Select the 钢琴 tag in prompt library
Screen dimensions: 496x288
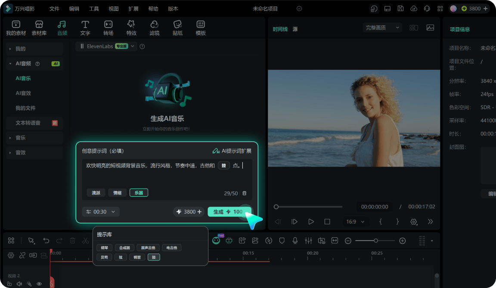(104, 248)
